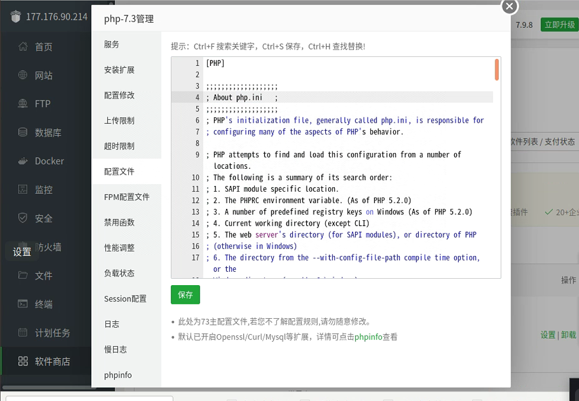579x401 pixels.
Task: Open the 上传限制 tab
Action: 126,121
